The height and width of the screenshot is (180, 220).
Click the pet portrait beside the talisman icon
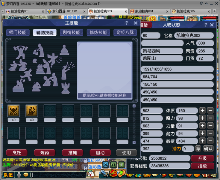coord(163,18)
